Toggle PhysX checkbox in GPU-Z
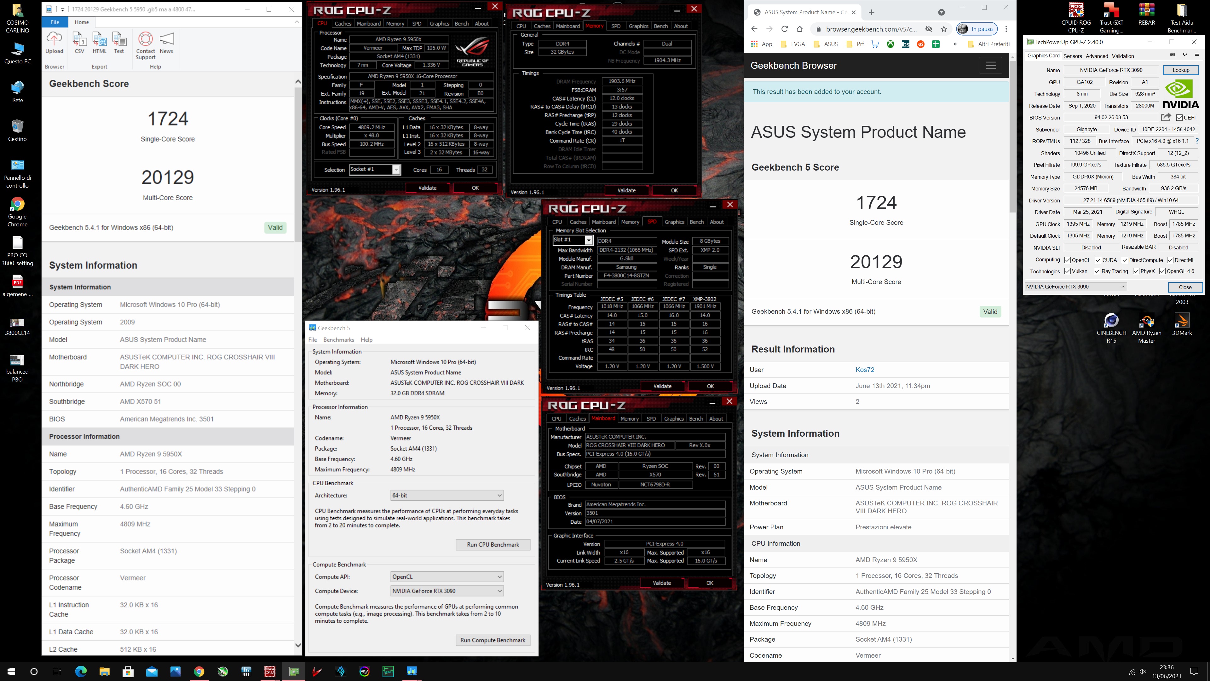The height and width of the screenshot is (681, 1210). click(1136, 271)
